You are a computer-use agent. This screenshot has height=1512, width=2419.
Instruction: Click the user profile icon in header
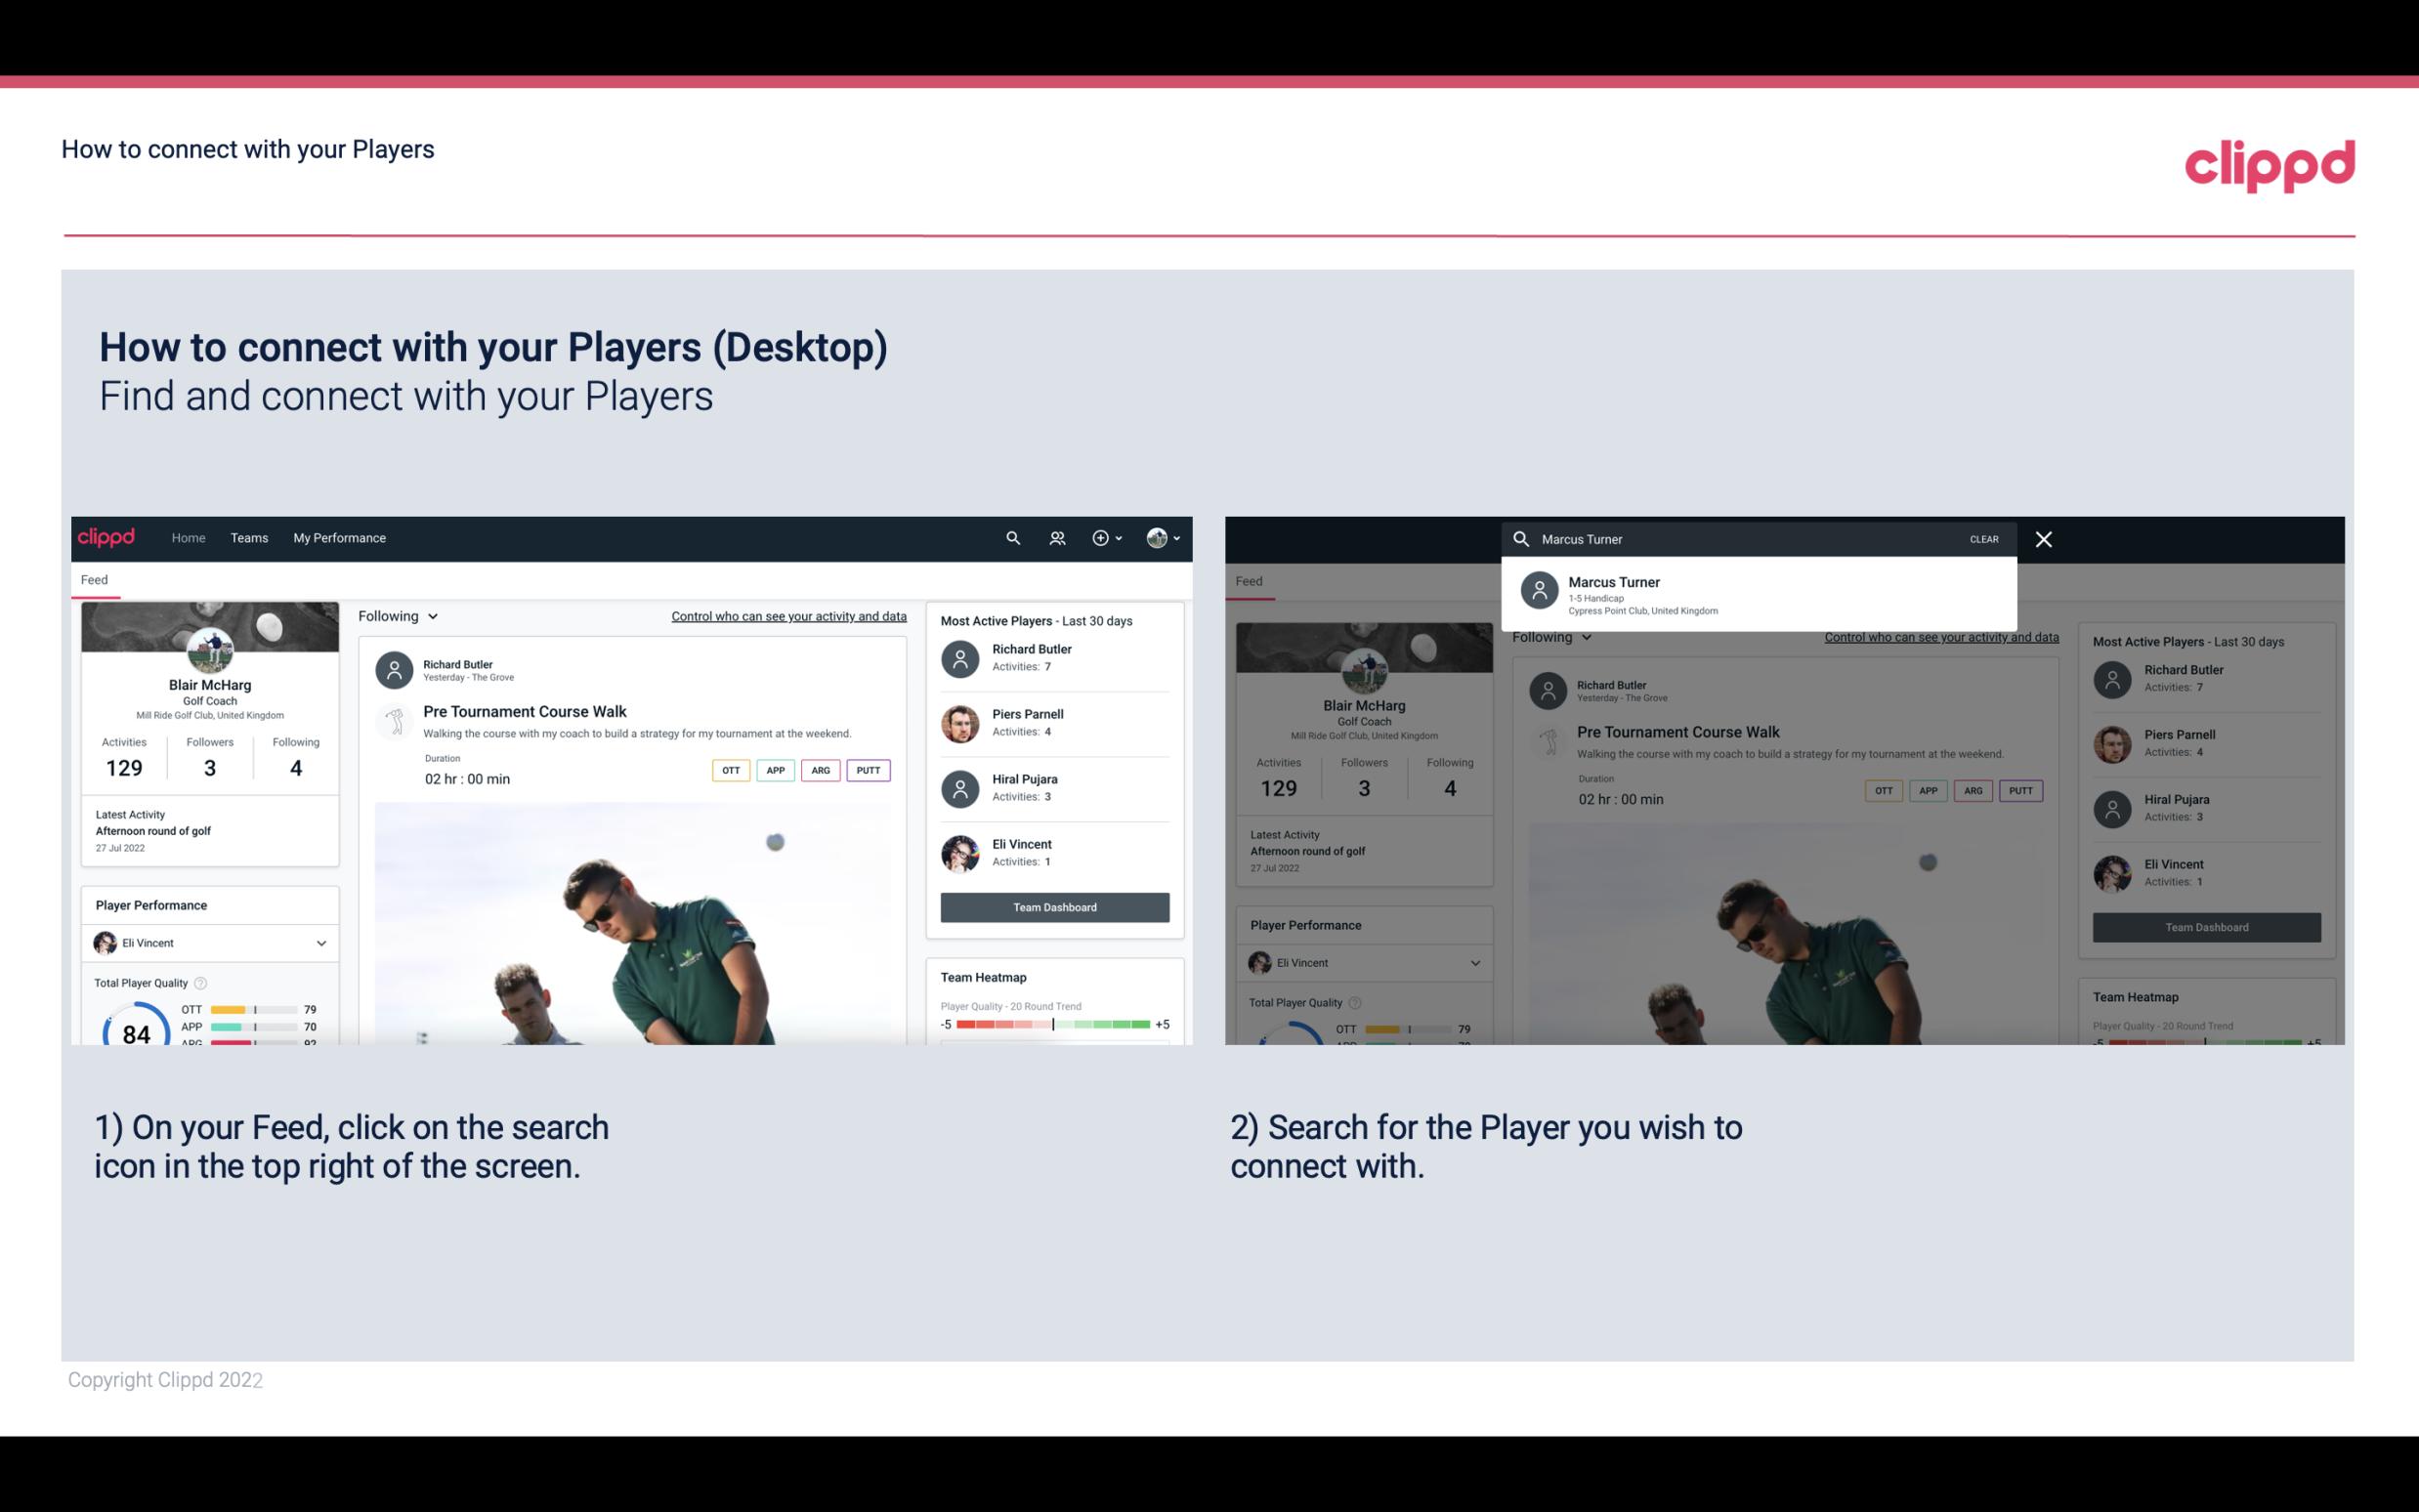1158,538
